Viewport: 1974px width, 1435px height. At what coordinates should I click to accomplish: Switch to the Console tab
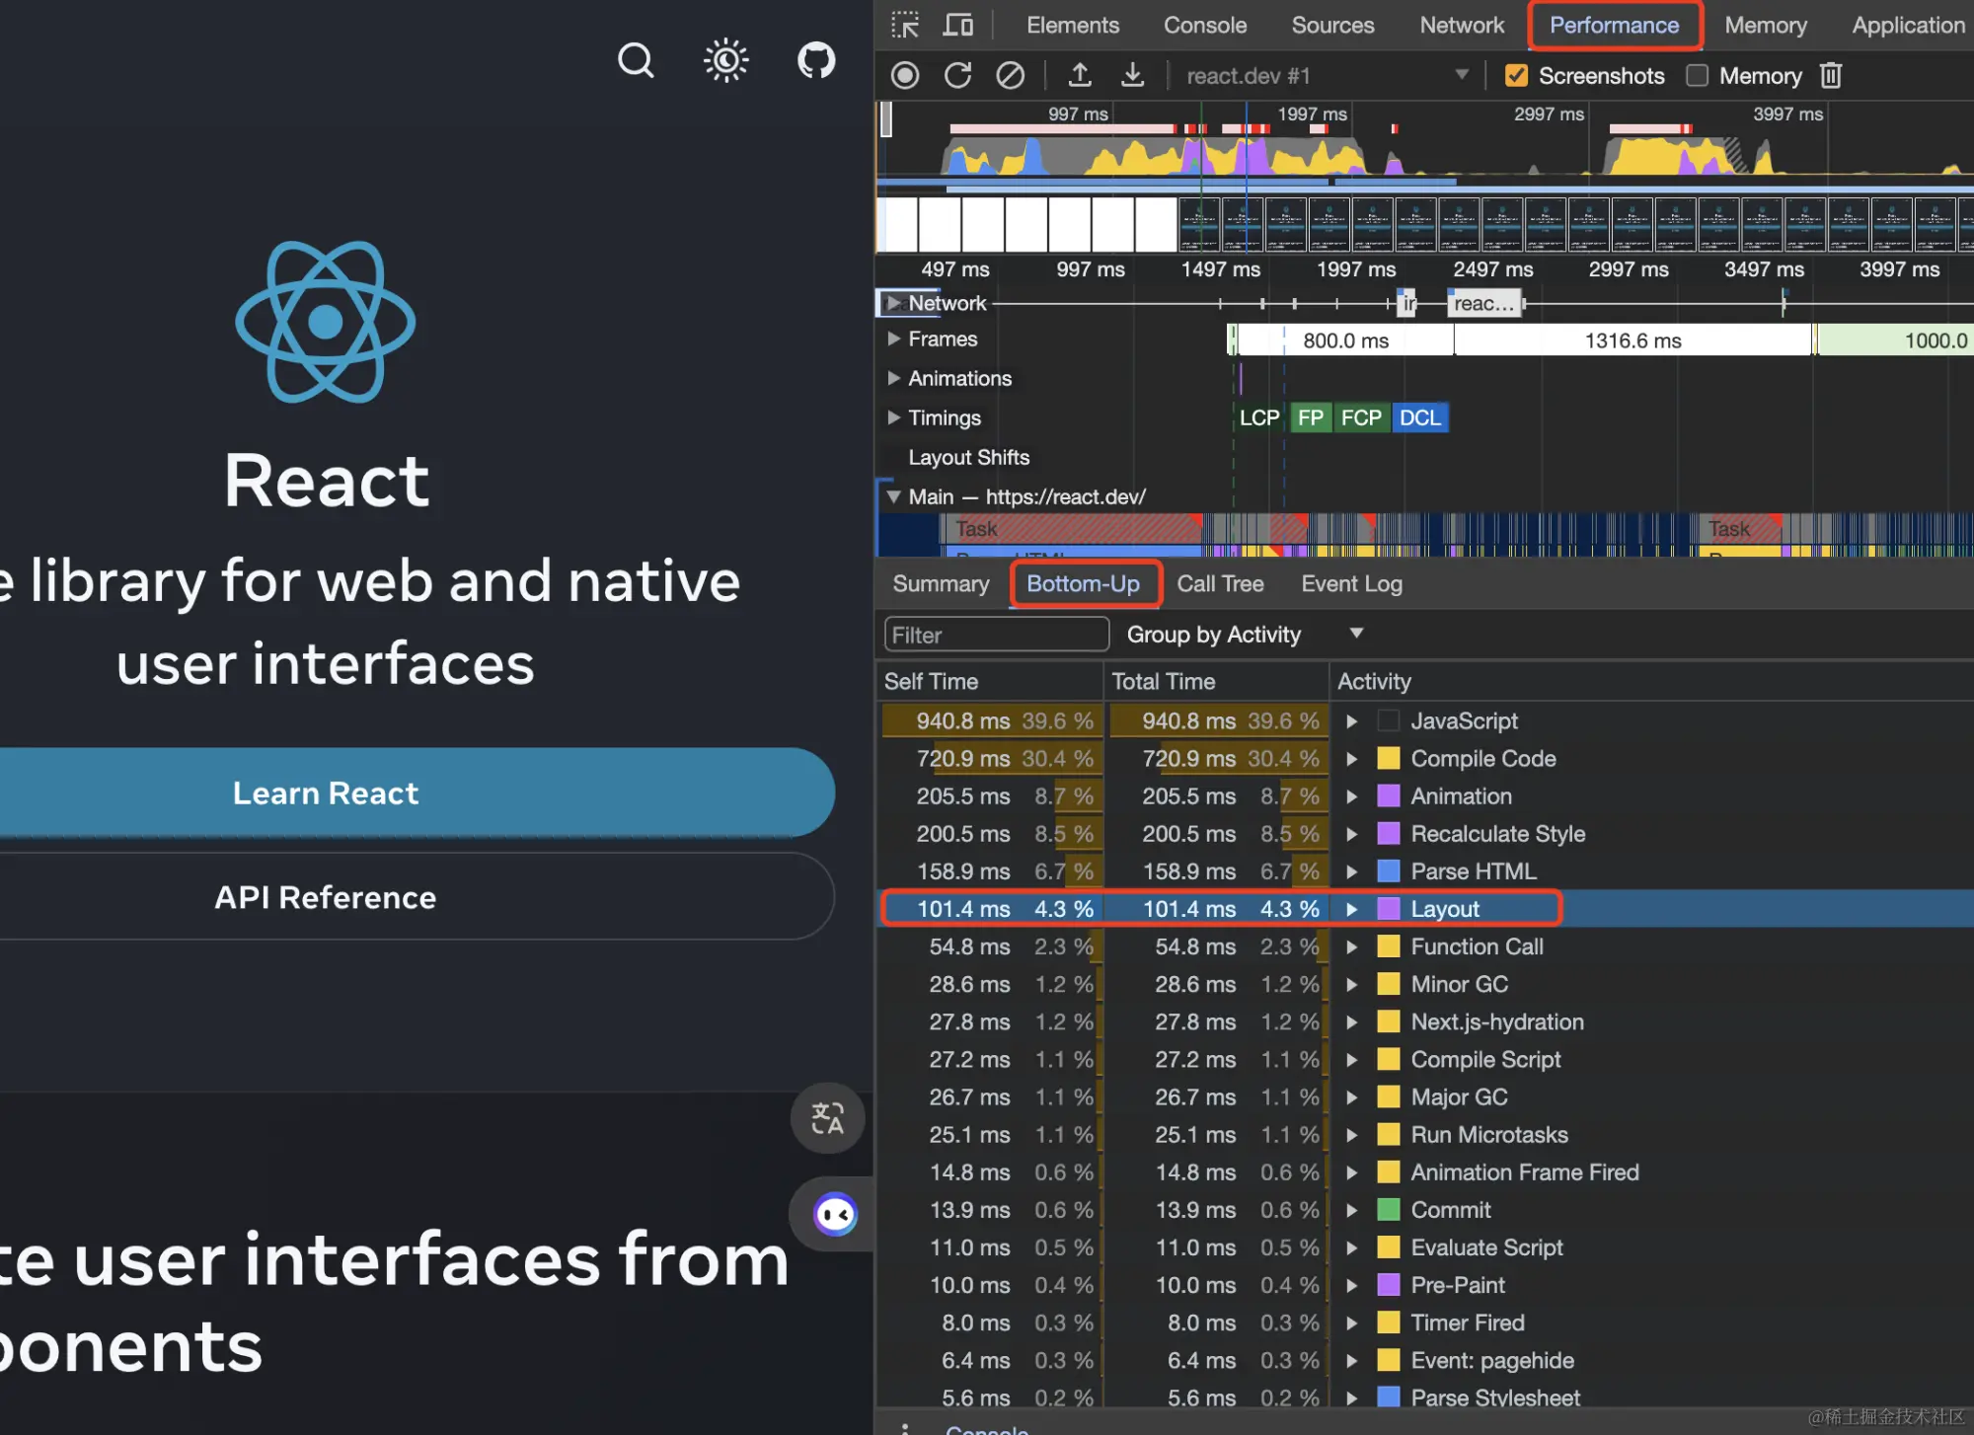point(1205,25)
